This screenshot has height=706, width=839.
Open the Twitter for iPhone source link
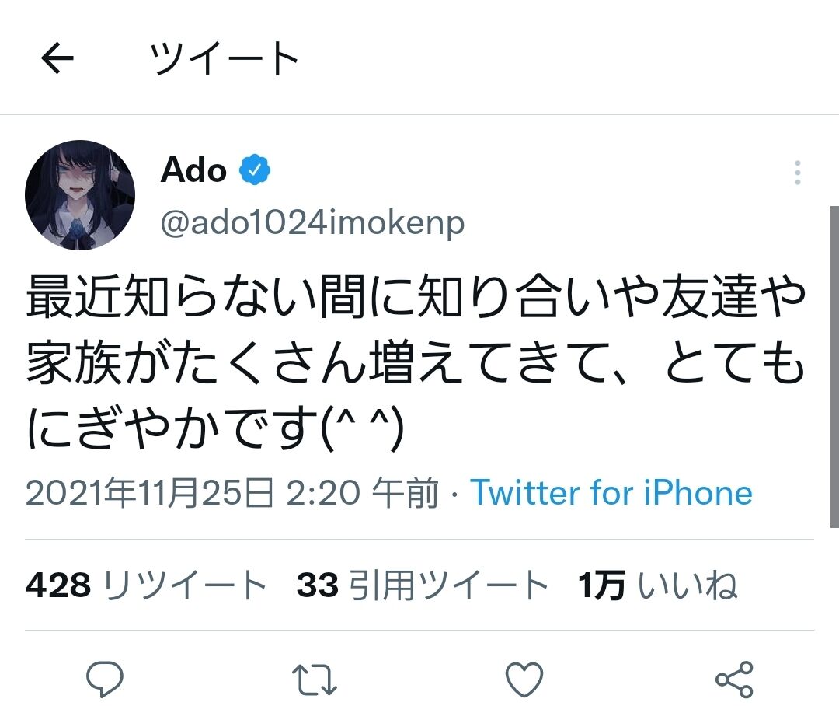tap(611, 493)
